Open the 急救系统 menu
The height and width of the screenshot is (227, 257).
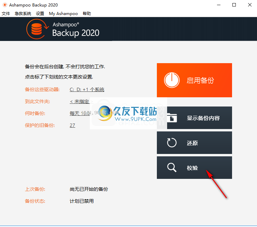click(23, 14)
